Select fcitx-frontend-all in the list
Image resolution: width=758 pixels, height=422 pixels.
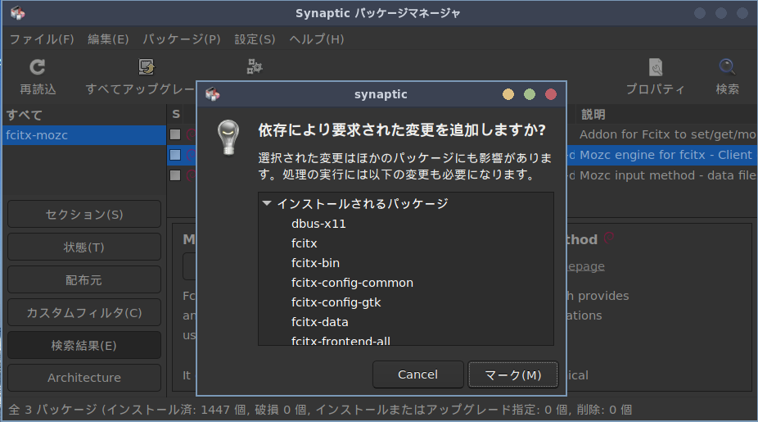coord(341,340)
